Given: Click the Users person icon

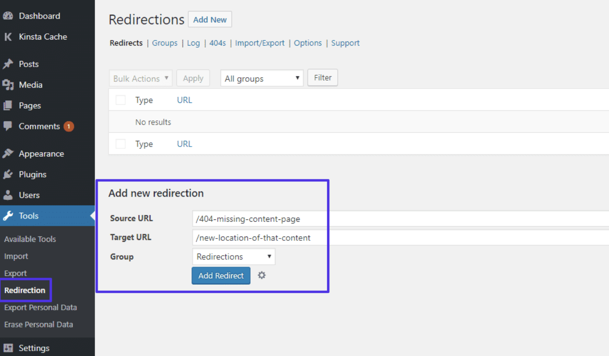Looking at the screenshot, I should (8, 195).
